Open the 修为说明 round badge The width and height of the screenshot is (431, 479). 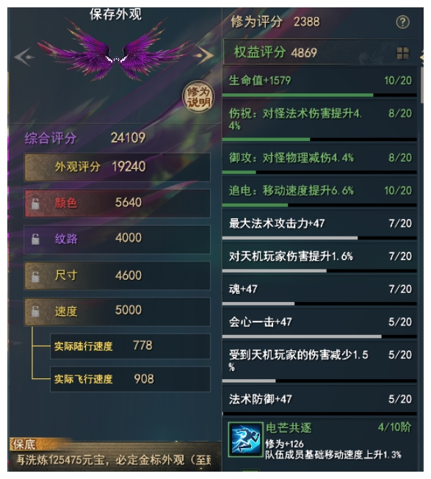tap(198, 97)
